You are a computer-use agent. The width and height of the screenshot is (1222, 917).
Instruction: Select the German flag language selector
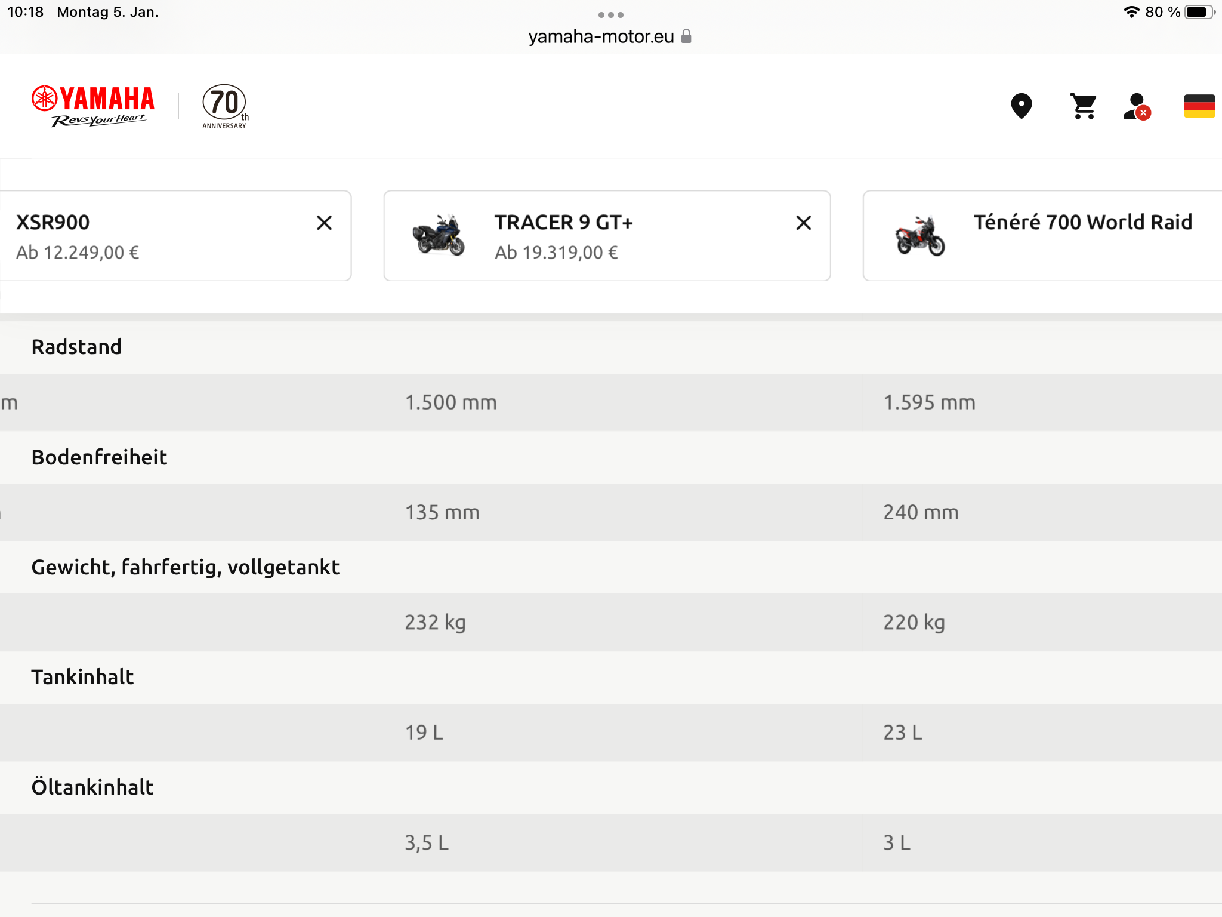point(1199,106)
